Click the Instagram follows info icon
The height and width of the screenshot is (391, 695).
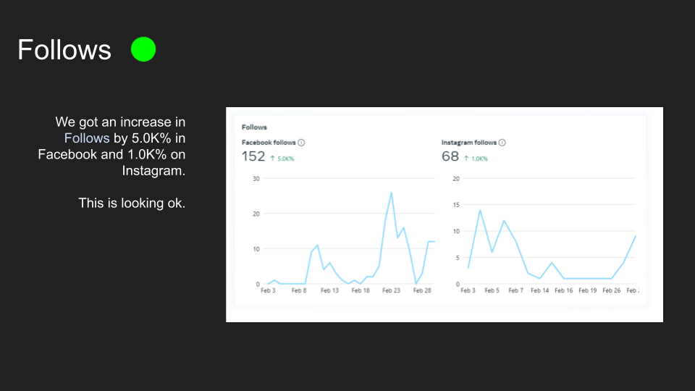502,143
